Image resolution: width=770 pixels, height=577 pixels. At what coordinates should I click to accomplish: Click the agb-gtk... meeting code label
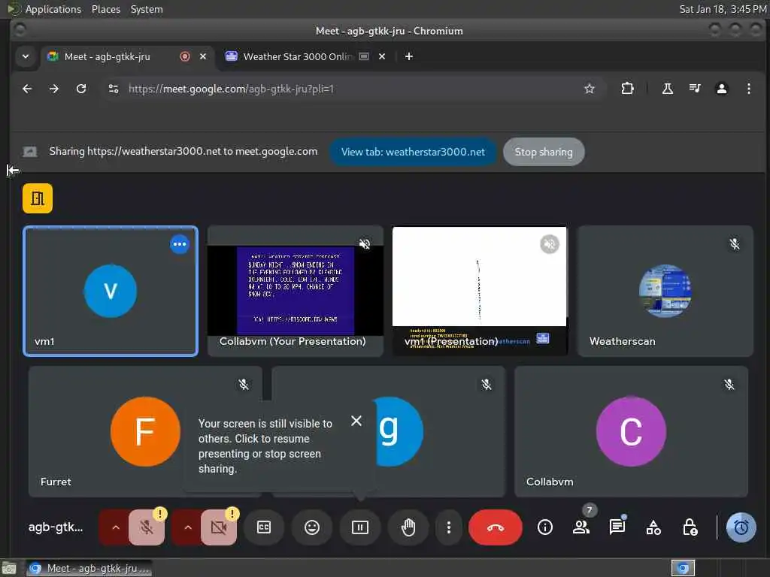tap(56, 527)
